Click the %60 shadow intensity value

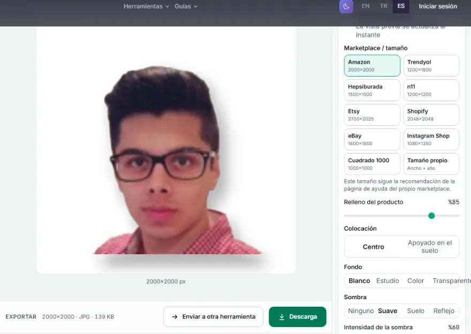(453, 328)
